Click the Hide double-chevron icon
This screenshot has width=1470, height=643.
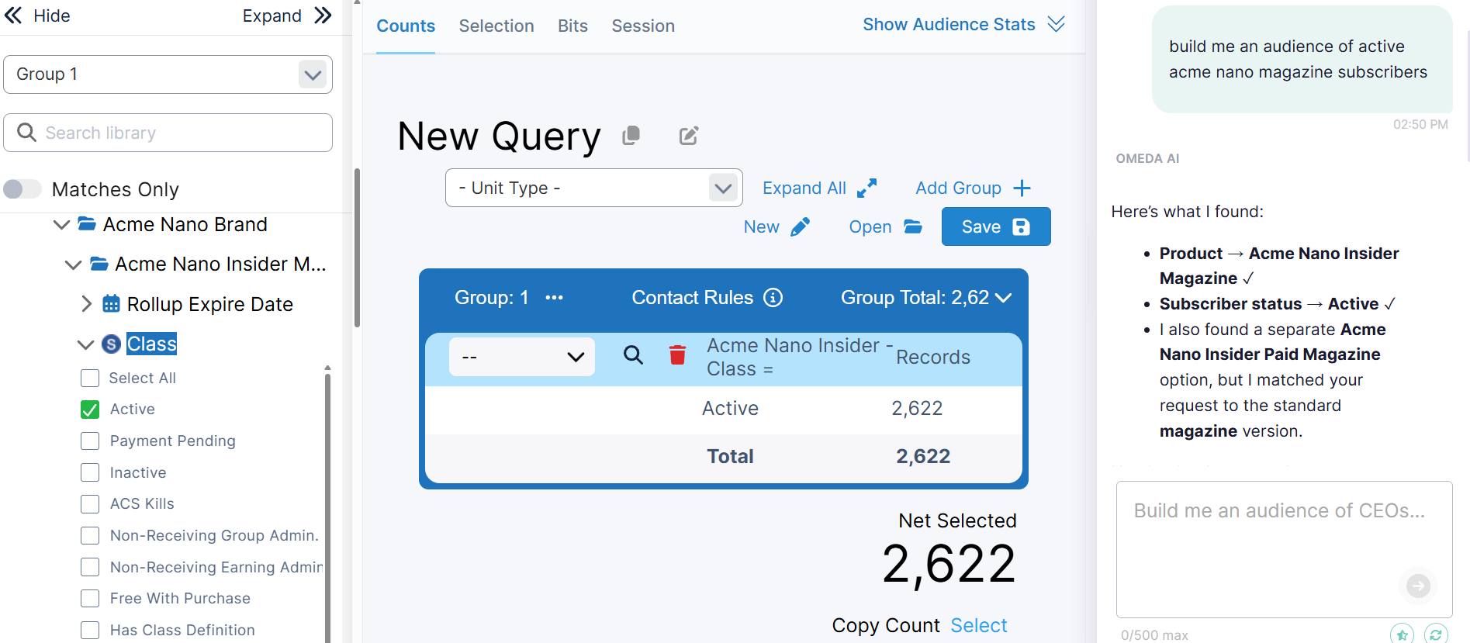pyautogui.click(x=13, y=16)
